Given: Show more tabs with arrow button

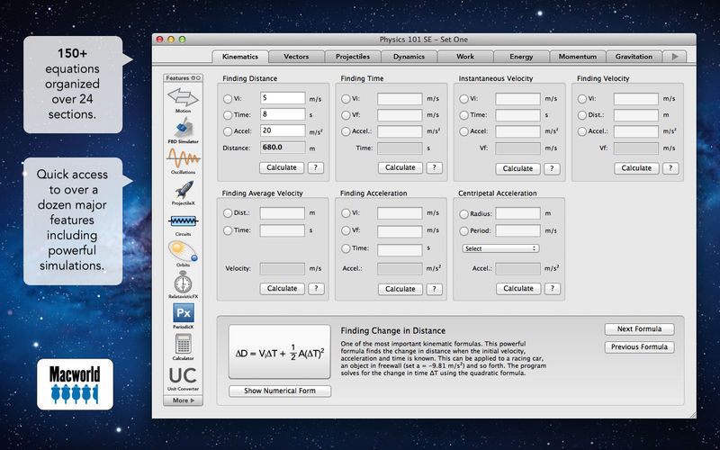Looking at the screenshot, I should click(674, 57).
